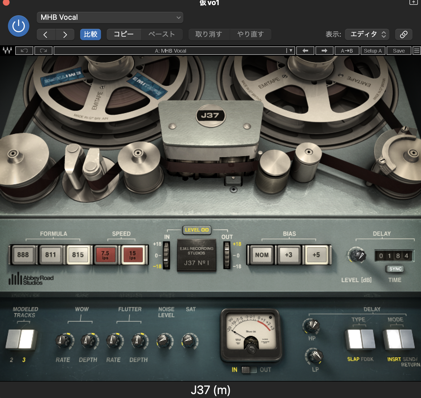Click the Waves logo icon
The width and height of the screenshot is (421, 398).
pos(7,51)
